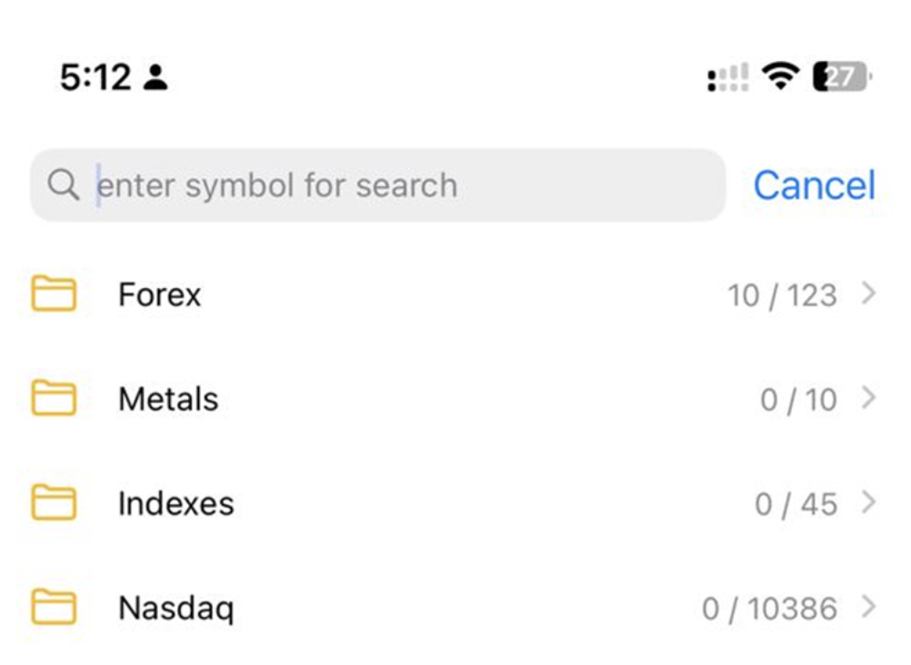911x665 pixels.
Task: Expand the Indexes chevron arrow
Action: (x=869, y=503)
